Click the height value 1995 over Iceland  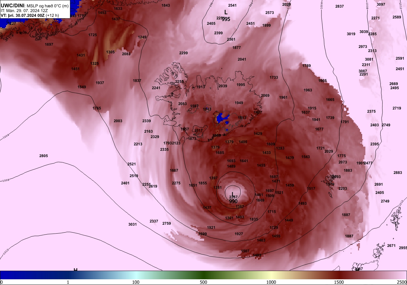click(x=241, y=85)
